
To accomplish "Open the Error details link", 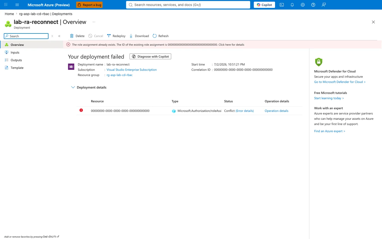I will [245, 111].
